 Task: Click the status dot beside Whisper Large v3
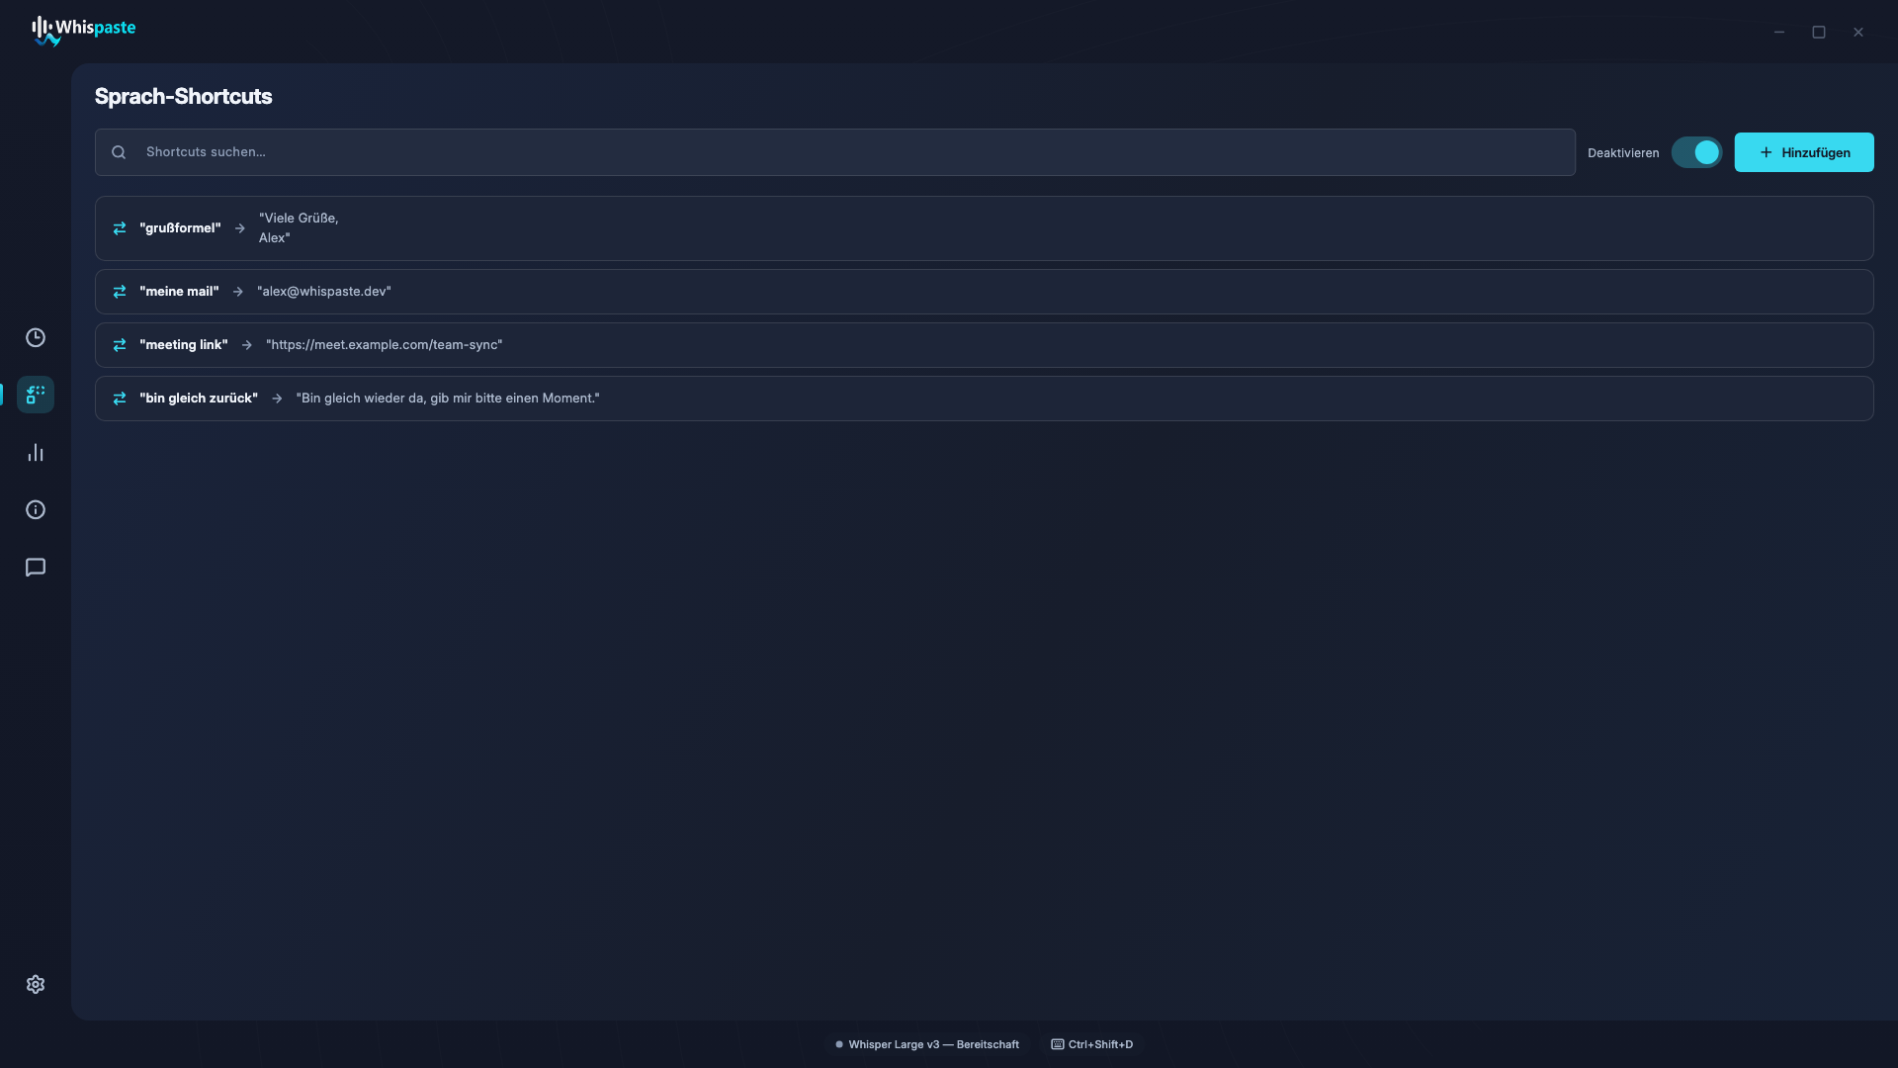(839, 1044)
